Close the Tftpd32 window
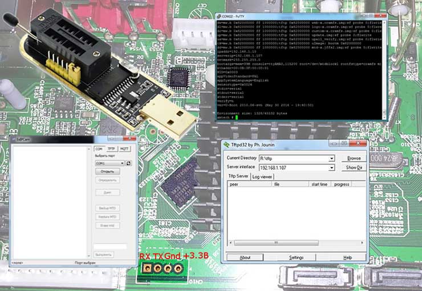Viewport: 422px width, 291px height. tap(358, 143)
